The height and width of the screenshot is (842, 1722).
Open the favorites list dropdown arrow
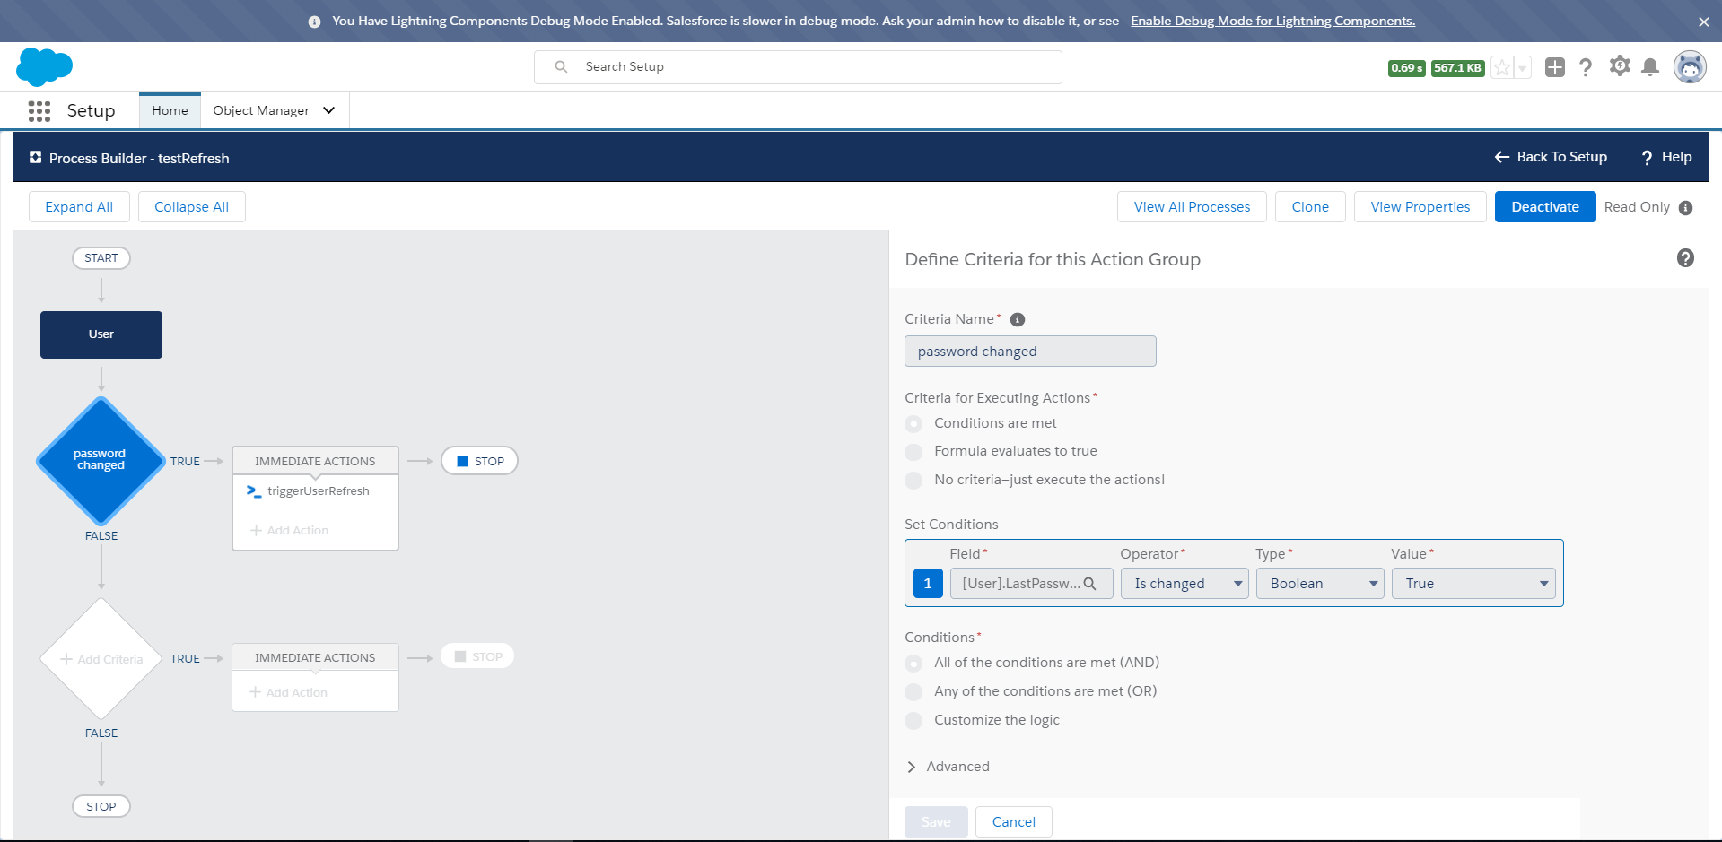point(1523,67)
